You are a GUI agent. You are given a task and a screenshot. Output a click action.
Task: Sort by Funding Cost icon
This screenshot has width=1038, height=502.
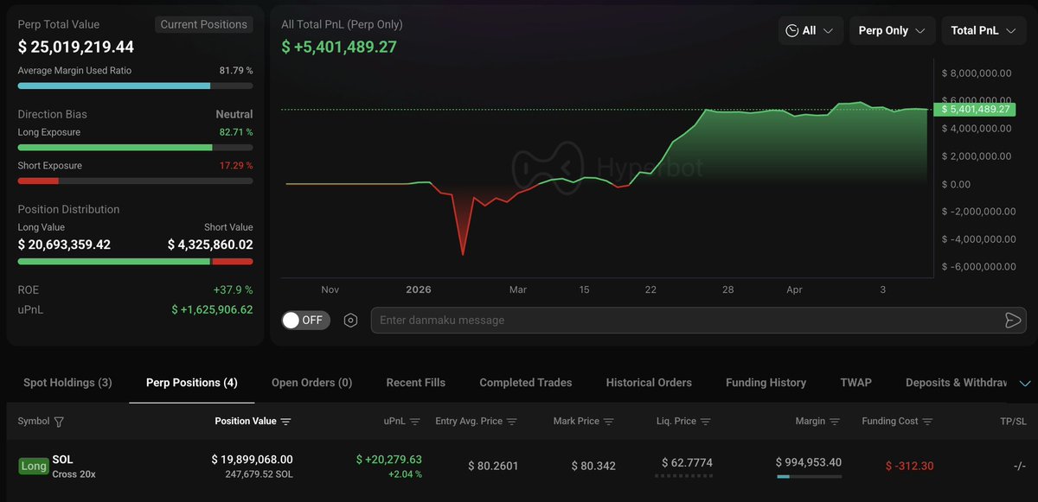[927, 422]
